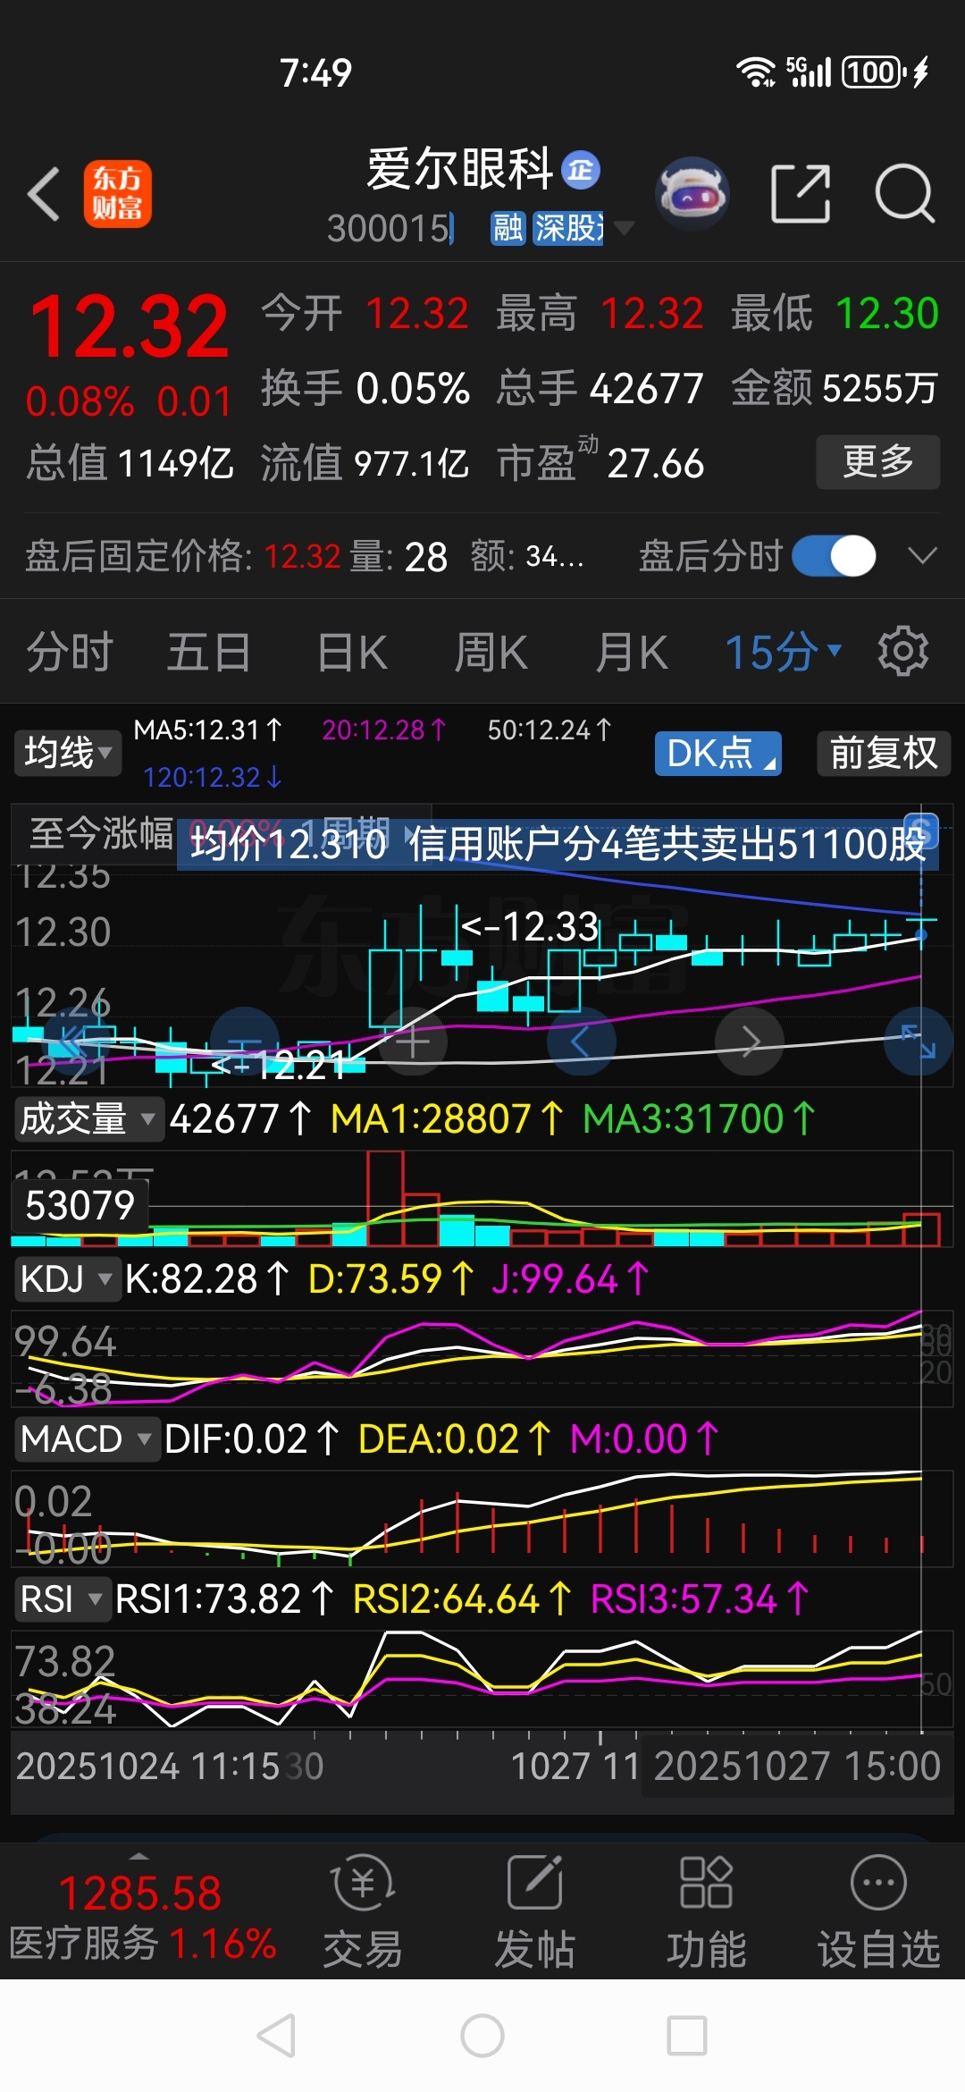Tap the 1285.58 sector index value
The height and width of the screenshot is (2092, 965).
click(x=140, y=1893)
